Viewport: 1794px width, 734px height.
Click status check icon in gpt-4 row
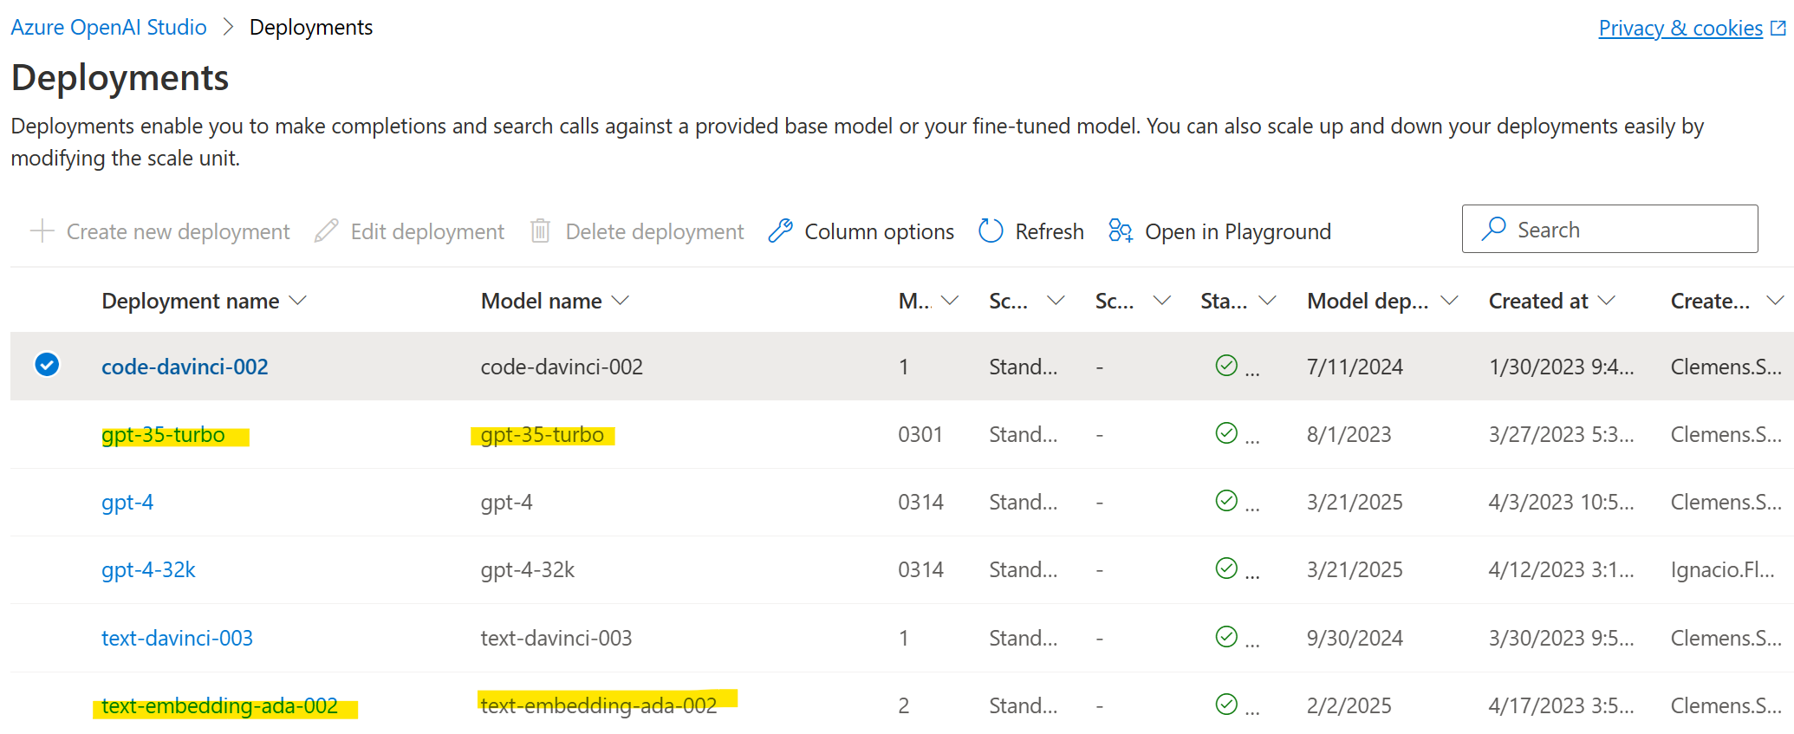1226,501
